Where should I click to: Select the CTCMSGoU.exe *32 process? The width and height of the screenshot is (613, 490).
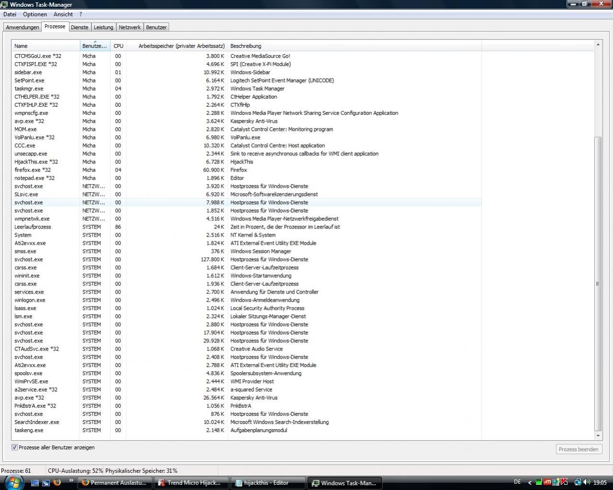point(246,56)
